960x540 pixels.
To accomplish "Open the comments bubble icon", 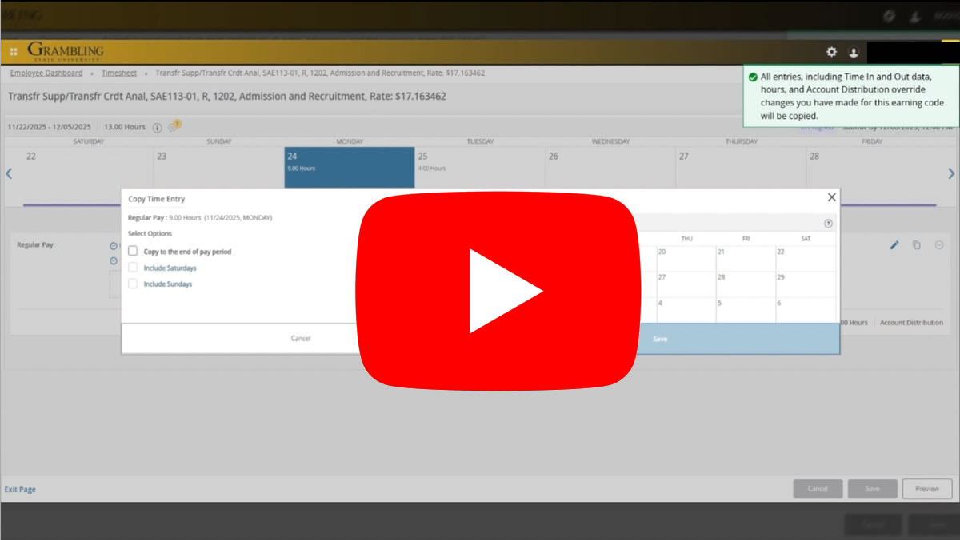I will point(173,128).
